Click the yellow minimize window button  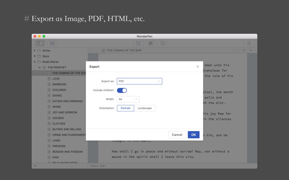(x=39, y=36)
